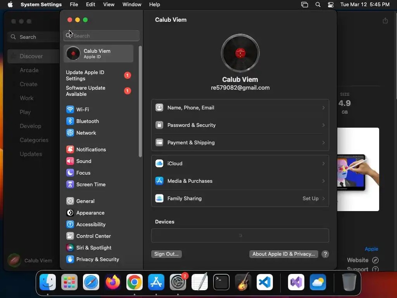Image resolution: width=397 pixels, height=298 pixels.
Task: Open the File menu
Action: pos(74,5)
